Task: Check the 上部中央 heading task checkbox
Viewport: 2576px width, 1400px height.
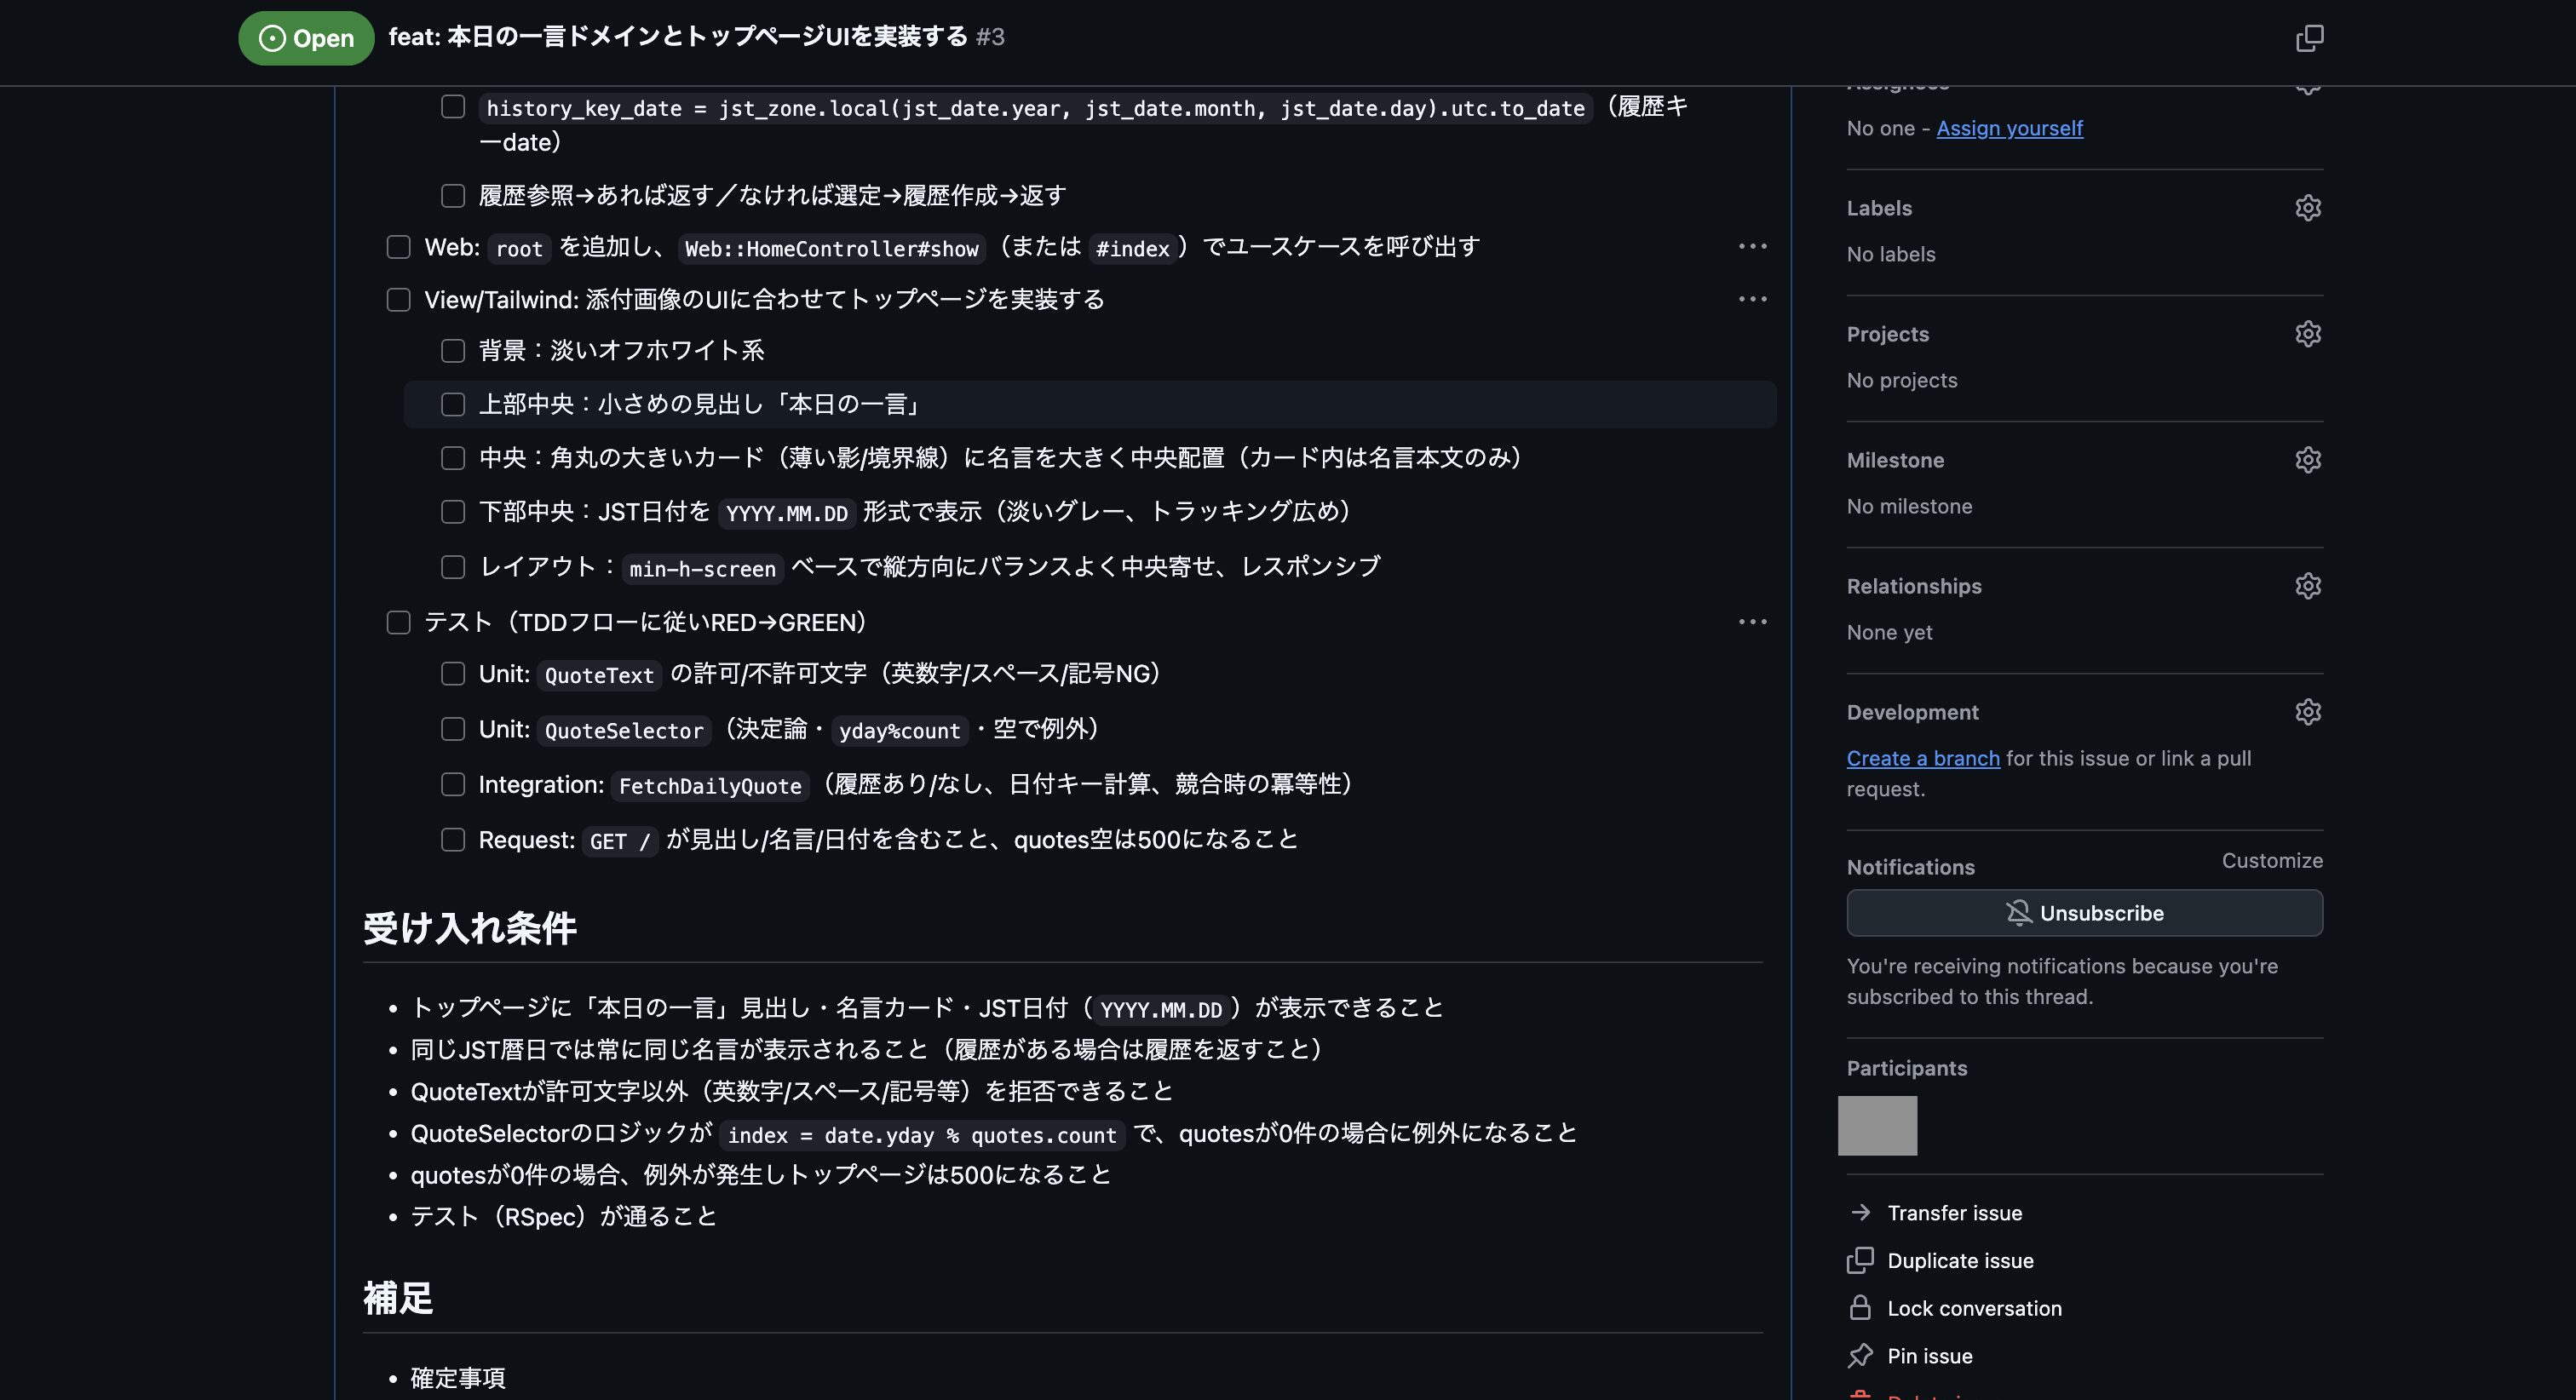Action: pyautogui.click(x=453, y=404)
